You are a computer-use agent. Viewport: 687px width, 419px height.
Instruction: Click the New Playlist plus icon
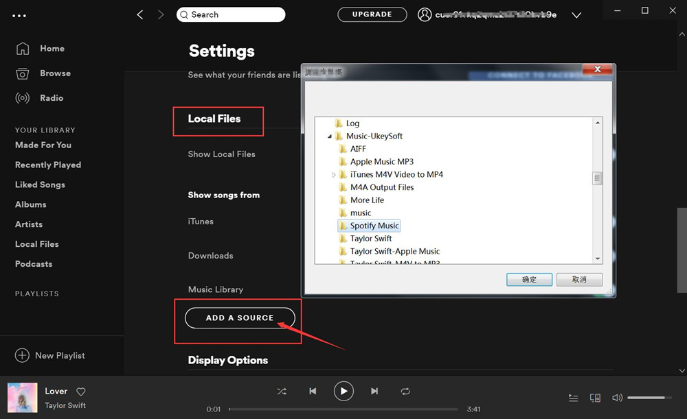coord(22,355)
